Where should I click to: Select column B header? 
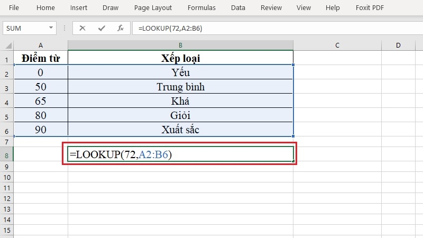point(180,45)
